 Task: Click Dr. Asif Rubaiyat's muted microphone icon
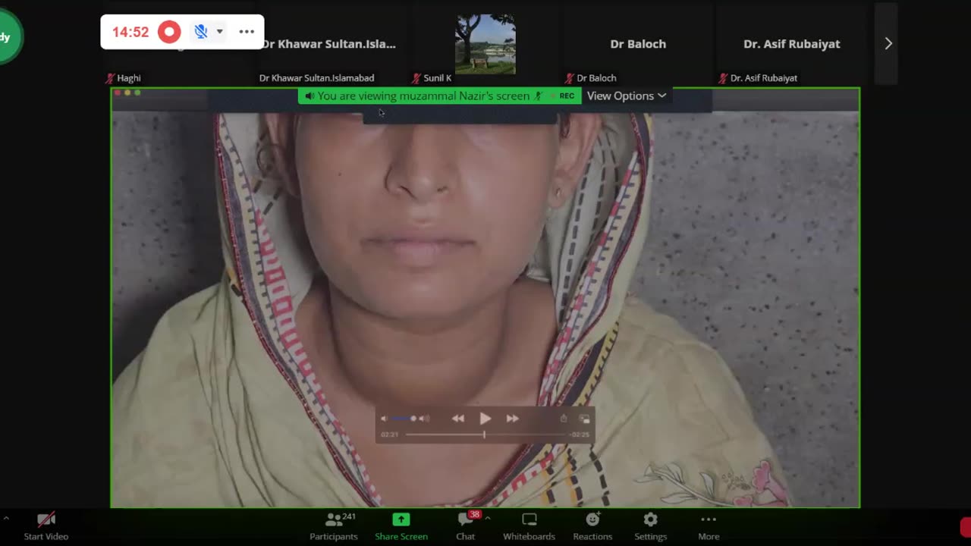coord(724,78)
